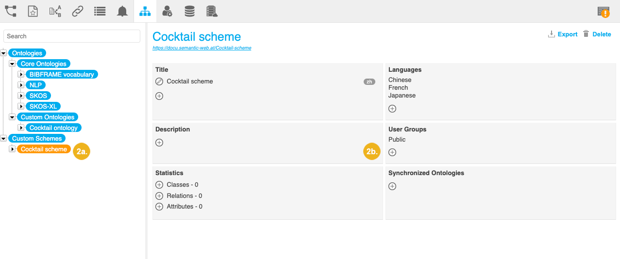Select Custom Schemes in the tree
Image resolution: width=620 pixels, height=259 pixels.
(37, 138)
